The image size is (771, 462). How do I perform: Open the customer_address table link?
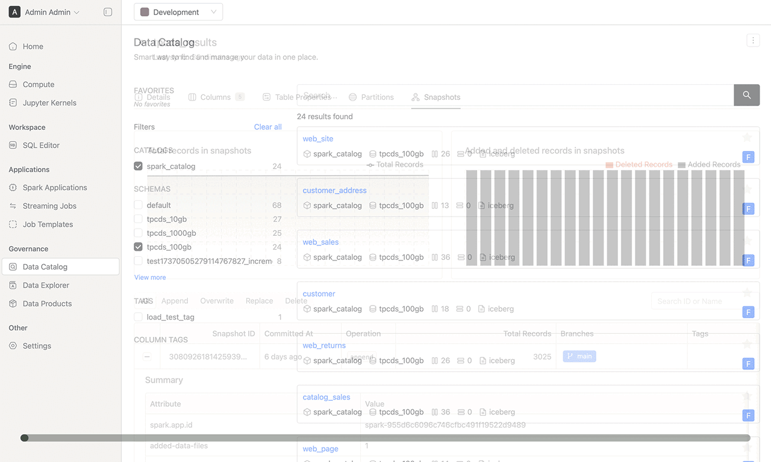point(334,190)
